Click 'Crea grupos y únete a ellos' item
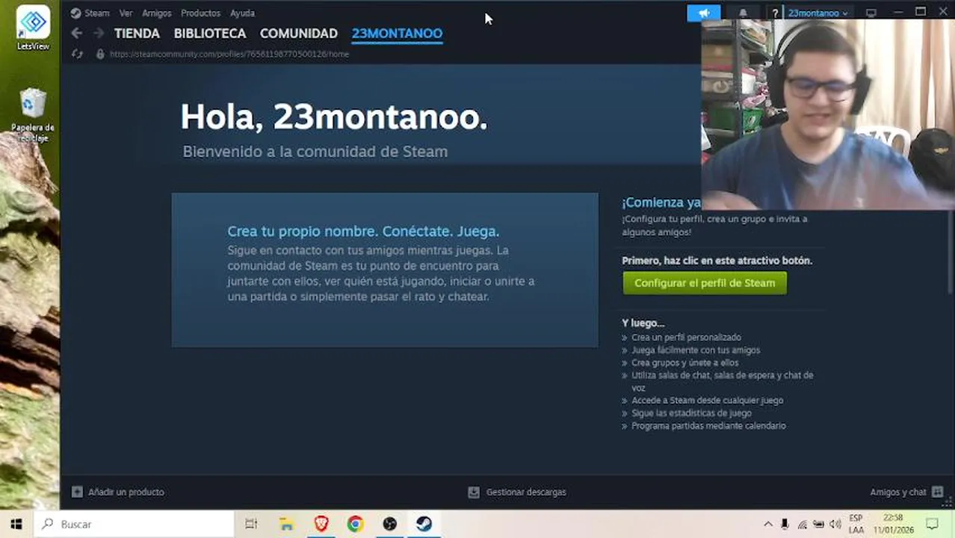The image size is (955, 538). [684, 363]
